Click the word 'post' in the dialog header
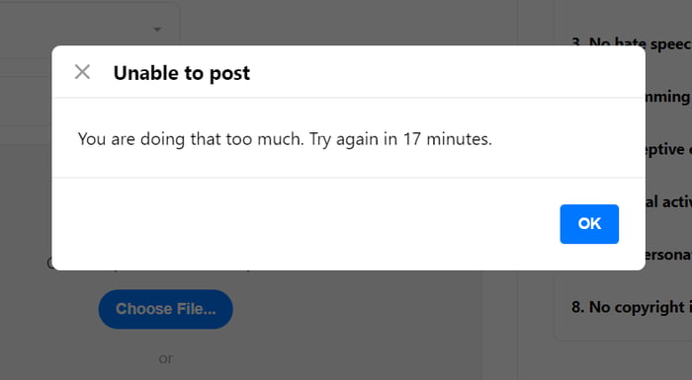 coord(229,74)
